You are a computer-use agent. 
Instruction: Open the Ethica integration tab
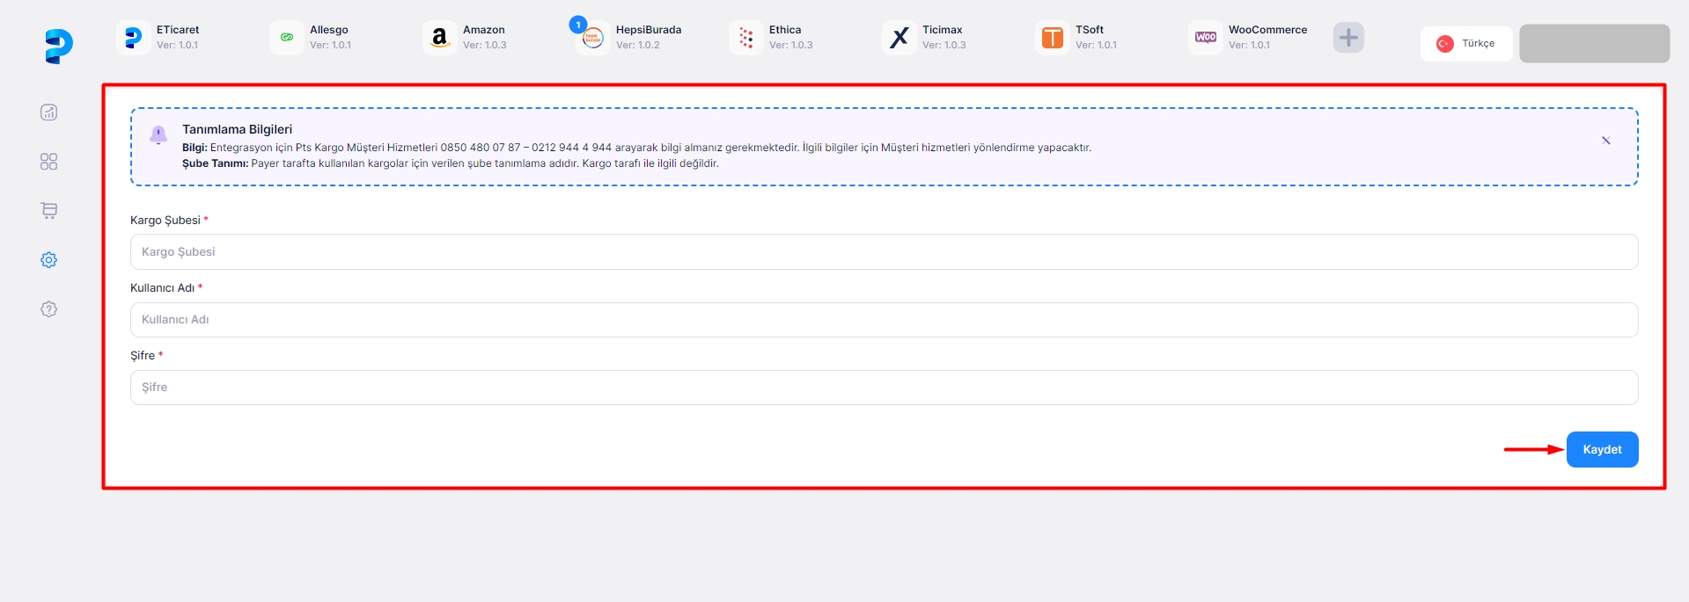(771, 38)
